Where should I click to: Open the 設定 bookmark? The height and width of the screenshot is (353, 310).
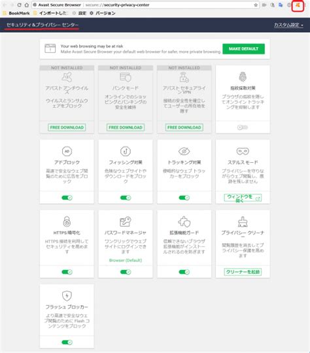pyautogui.click(x=80, y=13)
